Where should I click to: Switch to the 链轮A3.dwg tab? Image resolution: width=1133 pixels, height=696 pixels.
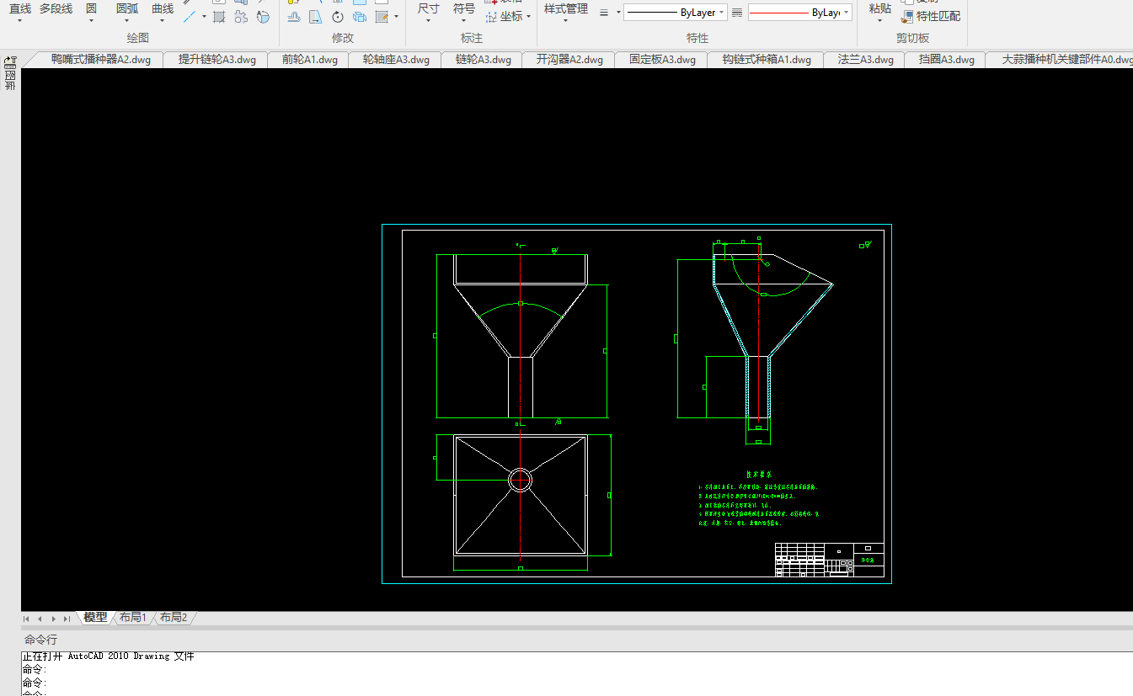(483, 60)
